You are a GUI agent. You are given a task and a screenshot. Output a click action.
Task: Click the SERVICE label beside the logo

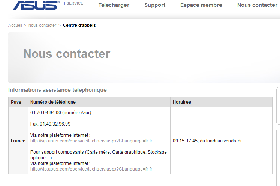point(75,3)
